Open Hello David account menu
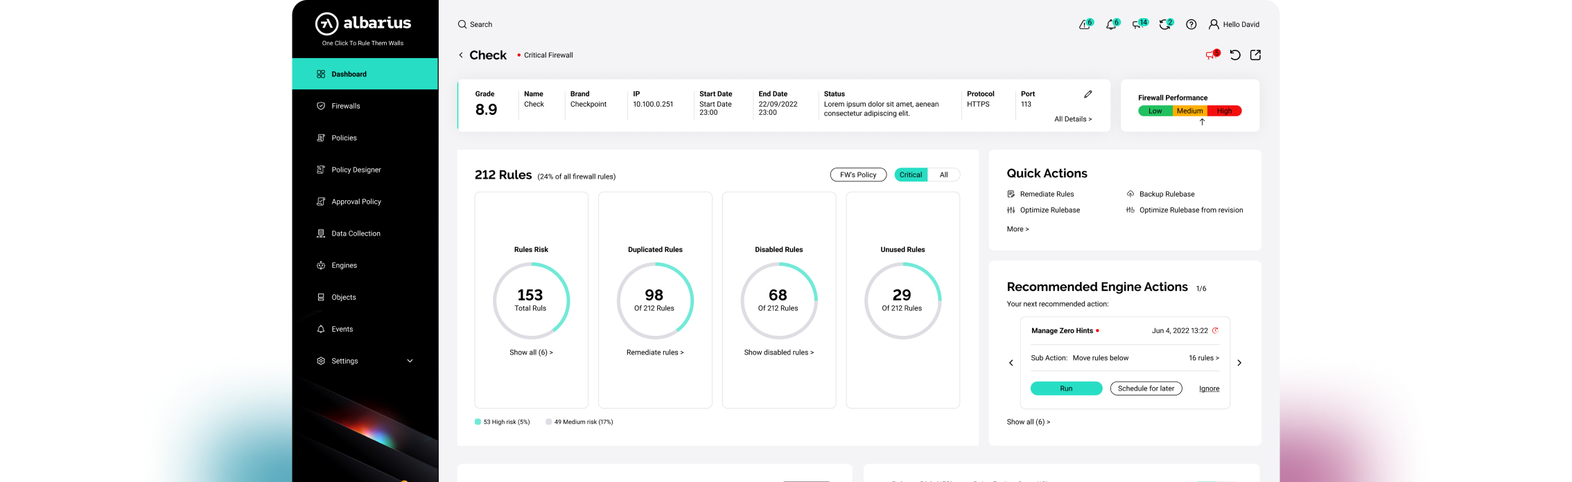1572x482 pixels. [x=1234, y=24]
